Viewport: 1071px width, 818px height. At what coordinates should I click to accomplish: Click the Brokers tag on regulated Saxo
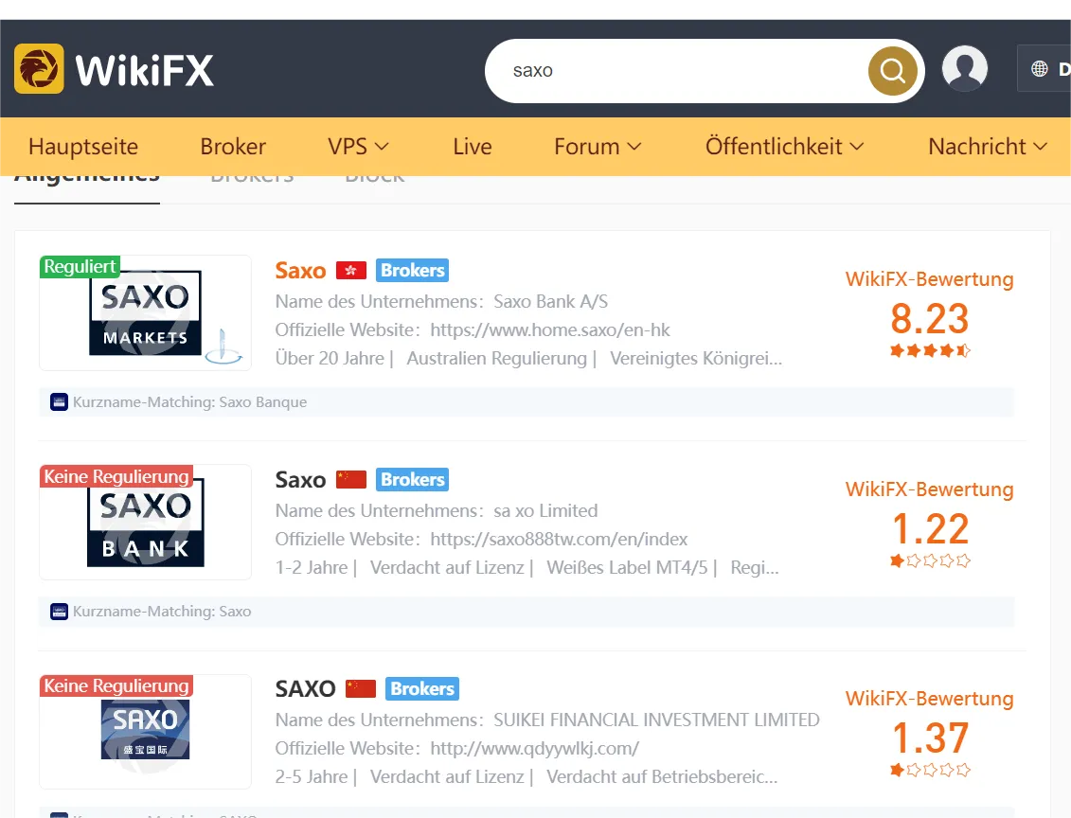click(413, 271)
